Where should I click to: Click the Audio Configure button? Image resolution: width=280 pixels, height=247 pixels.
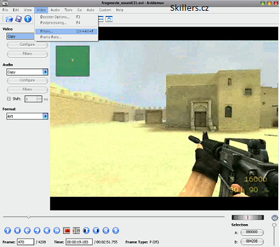coord(27,80)
